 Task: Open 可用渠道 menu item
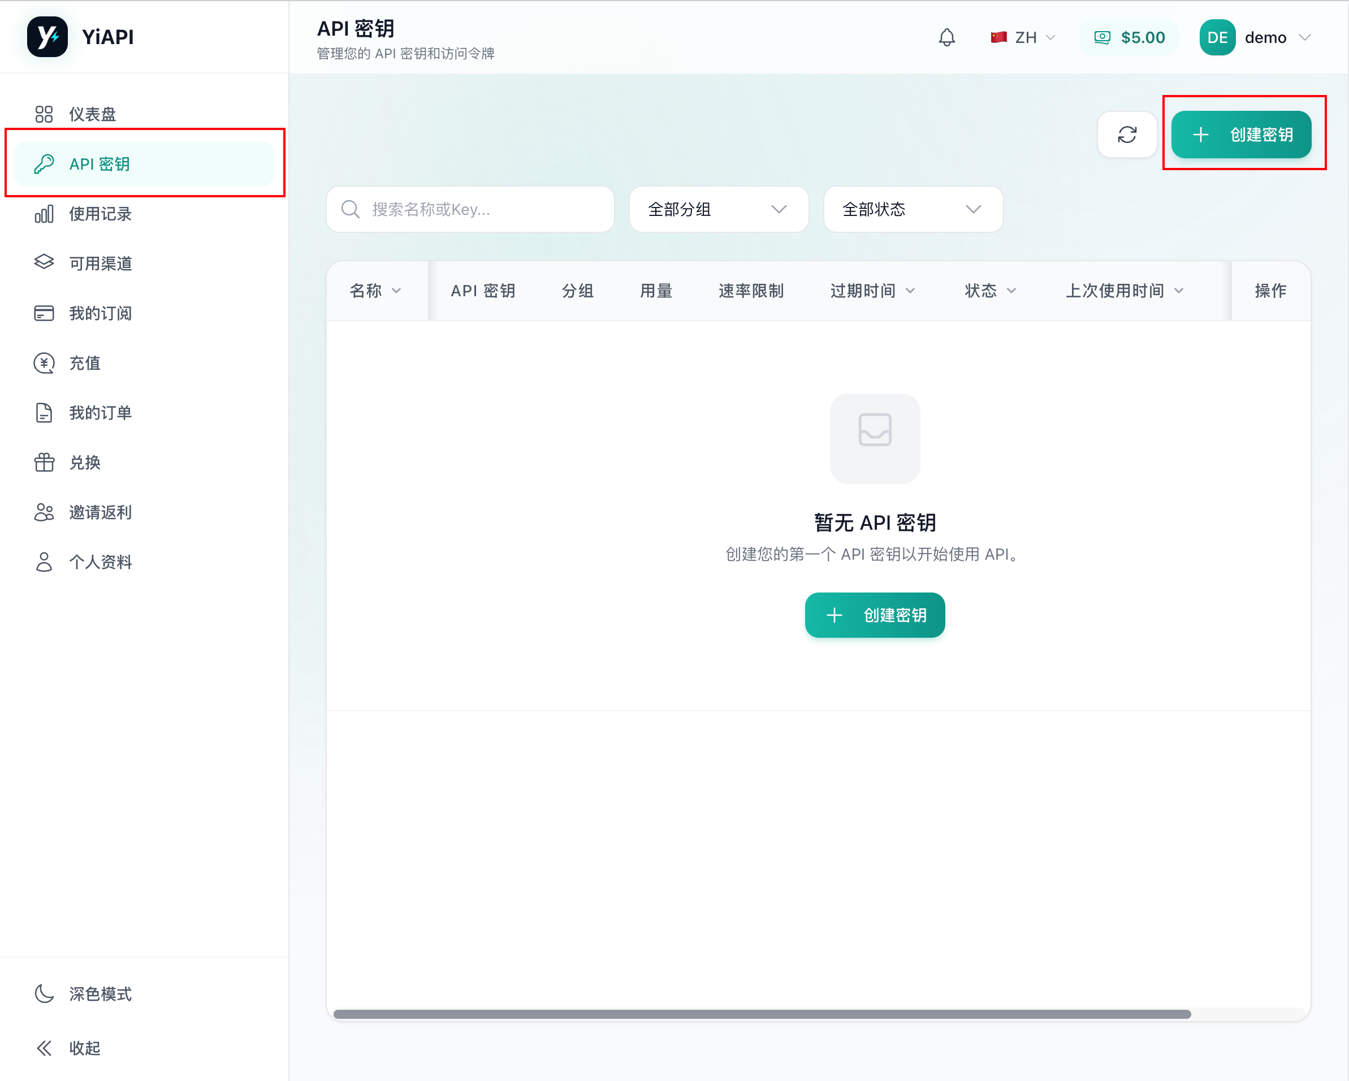click(144, 263)
